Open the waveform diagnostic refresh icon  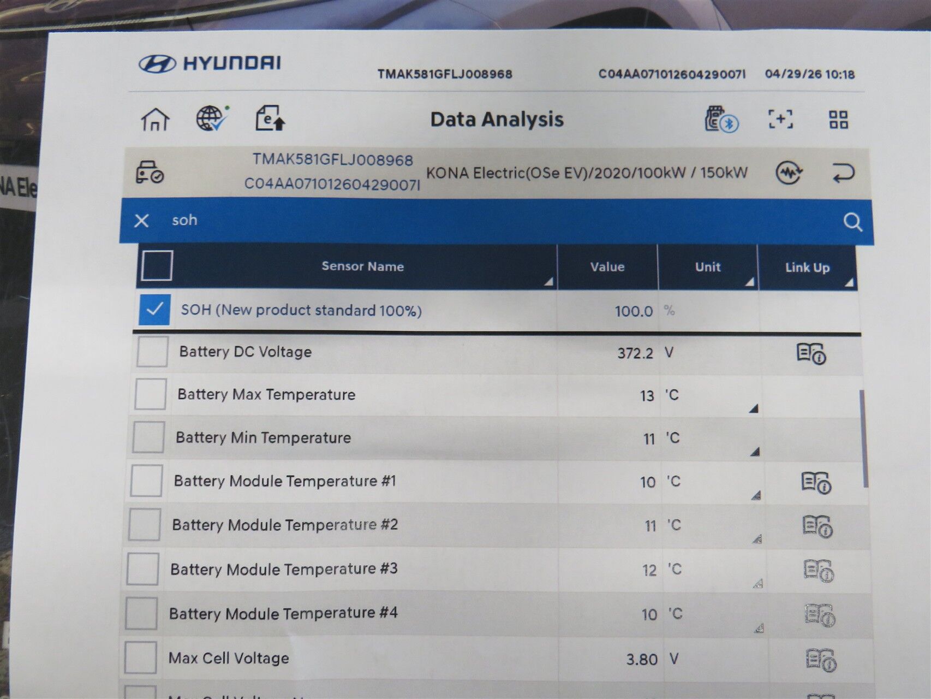pyautogui.click(x=789, y=173)
